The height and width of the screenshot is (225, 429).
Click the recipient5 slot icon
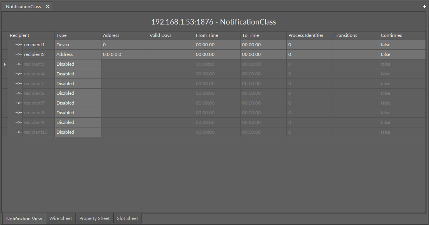pos(18,84)
